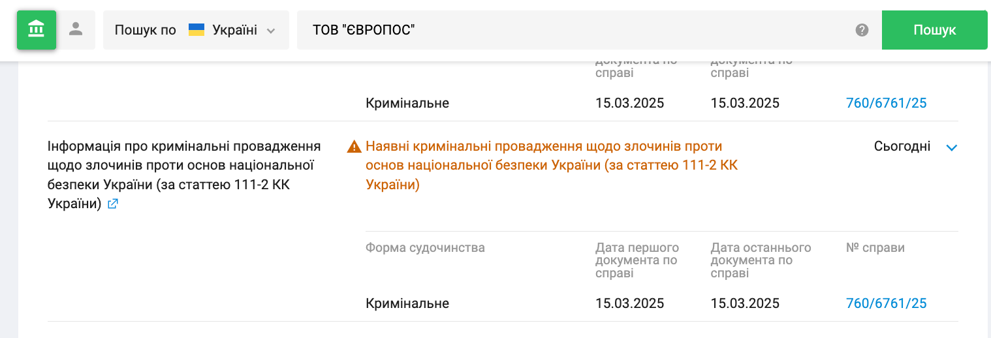Click the help question mark icon

click(x=862, y=30)
